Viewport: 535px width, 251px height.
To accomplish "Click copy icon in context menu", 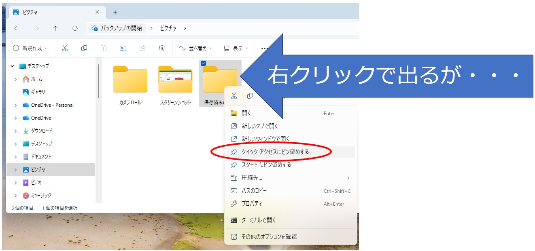I will pos(250,96).
